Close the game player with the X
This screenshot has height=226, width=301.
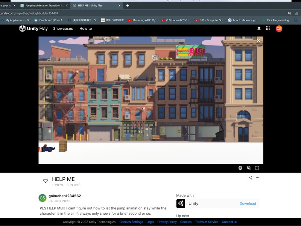point(258,41)
